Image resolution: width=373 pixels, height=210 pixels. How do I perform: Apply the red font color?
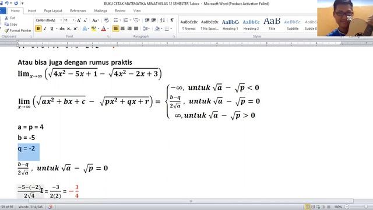(104, 29)
